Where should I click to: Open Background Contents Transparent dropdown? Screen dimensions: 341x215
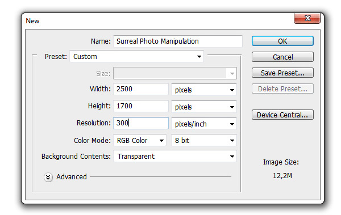coord(175,156)
